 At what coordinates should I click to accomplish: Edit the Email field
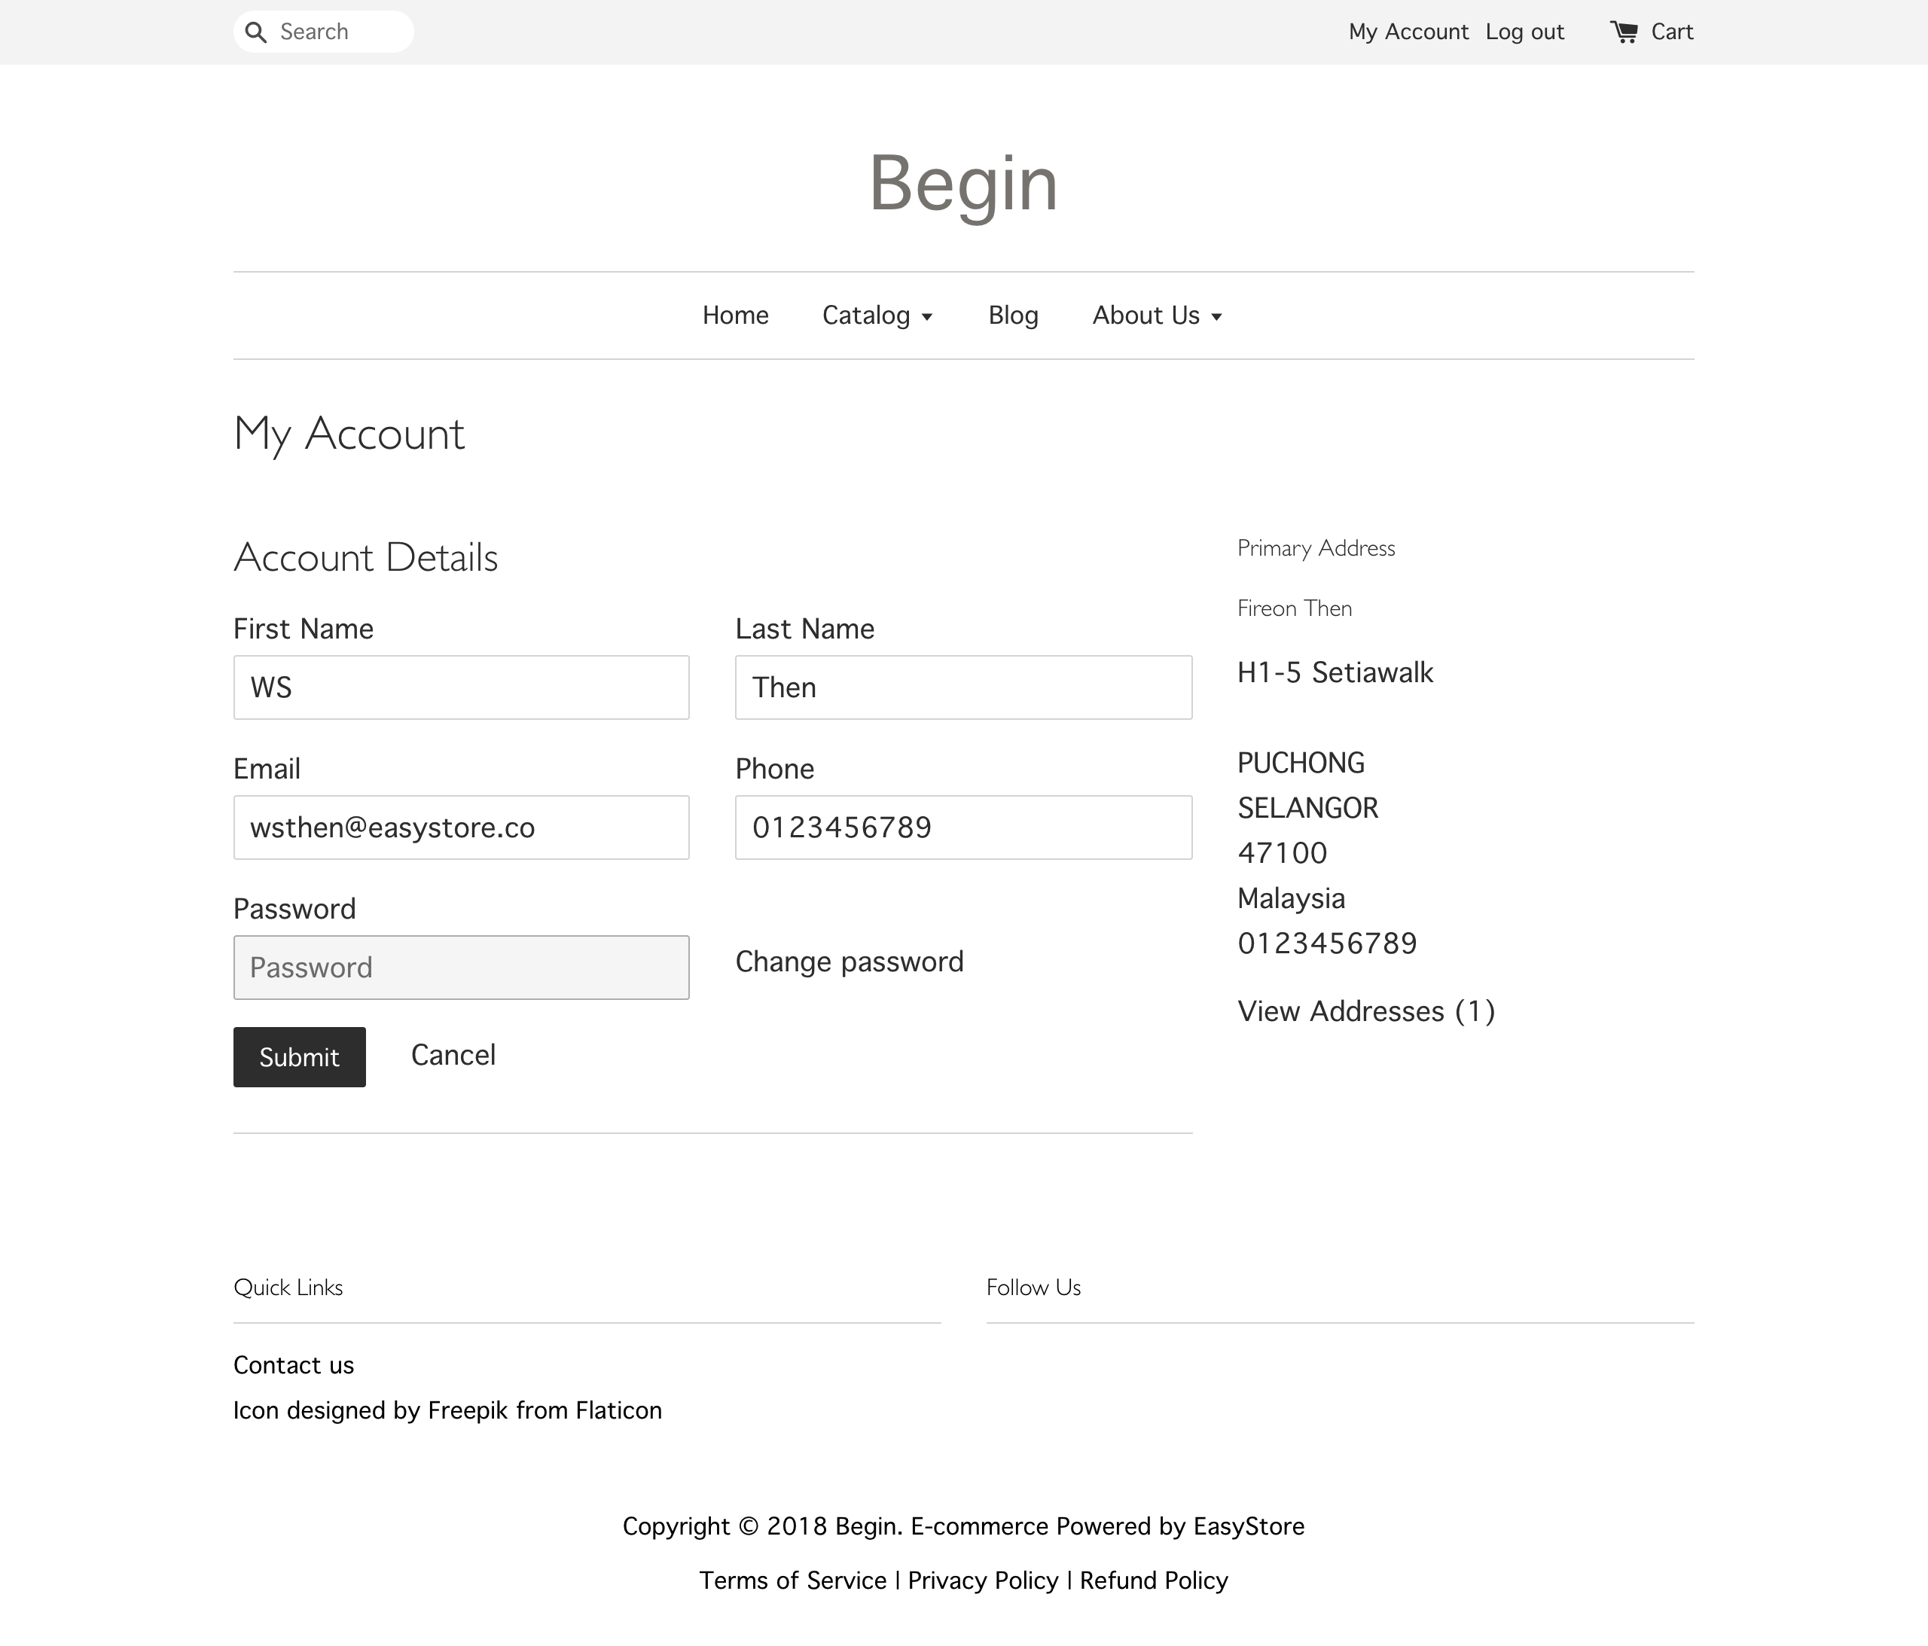(462, 828)
